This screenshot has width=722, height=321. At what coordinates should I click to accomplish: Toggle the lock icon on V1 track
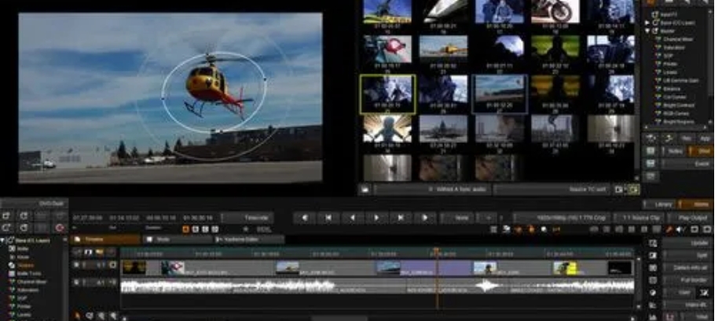[113, 265]
